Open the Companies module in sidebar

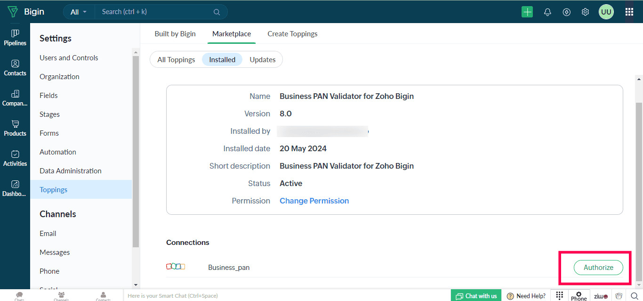click(x=15, y=98)
